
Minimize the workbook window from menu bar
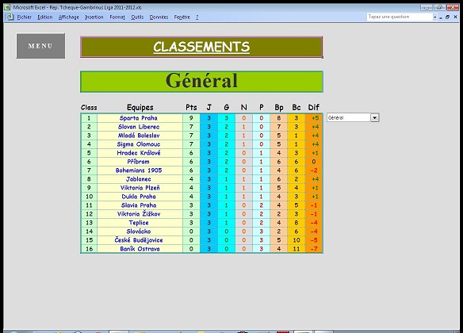[441, 17]
